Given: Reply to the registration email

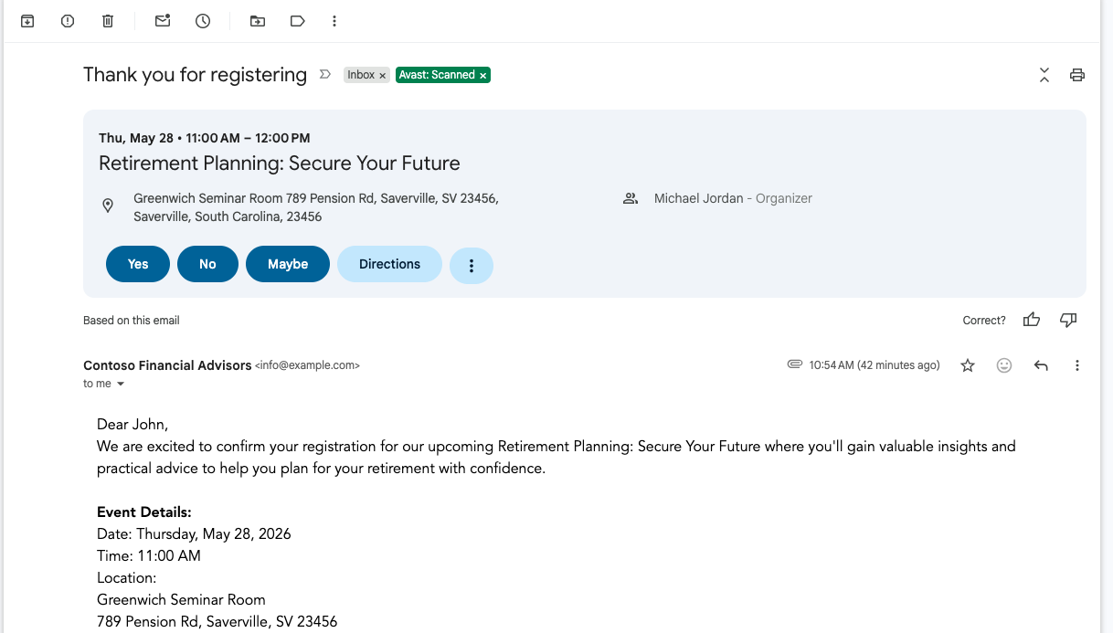Looking at the screenshot, I should coord(1040,364).
